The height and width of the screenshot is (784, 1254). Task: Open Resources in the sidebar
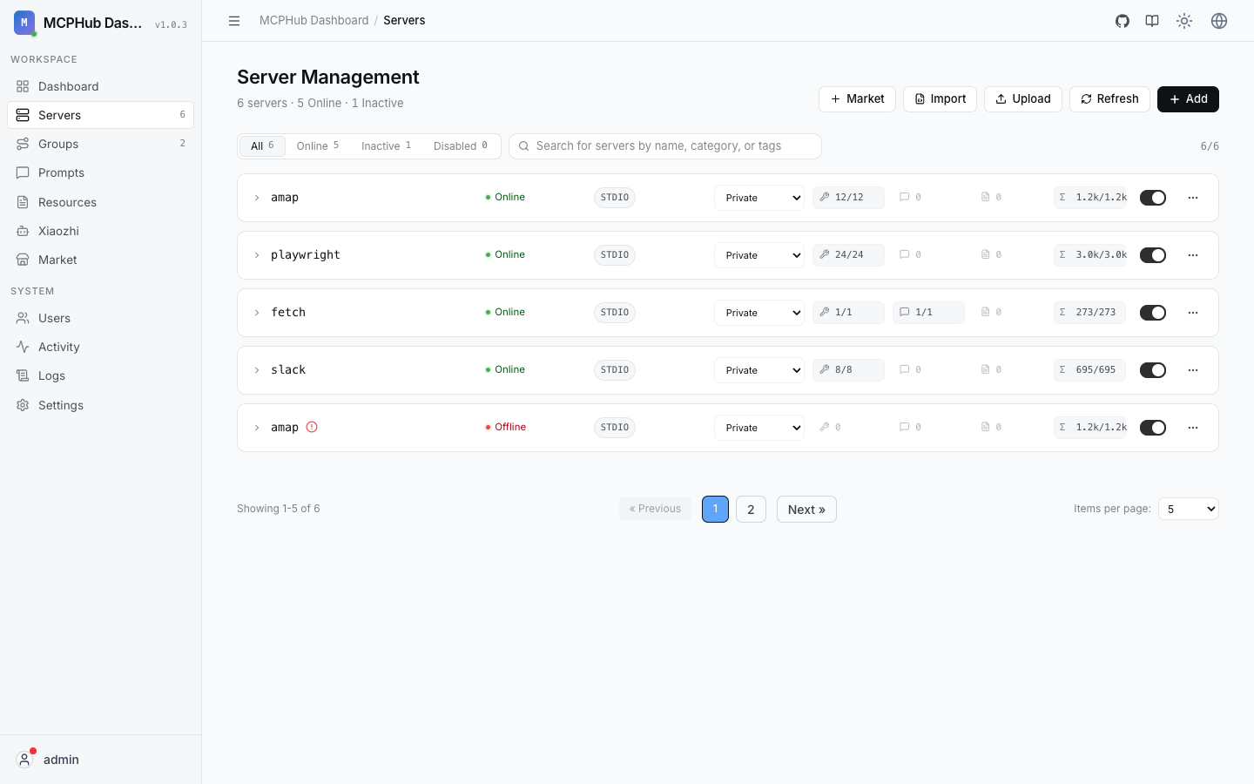(100, 202)
